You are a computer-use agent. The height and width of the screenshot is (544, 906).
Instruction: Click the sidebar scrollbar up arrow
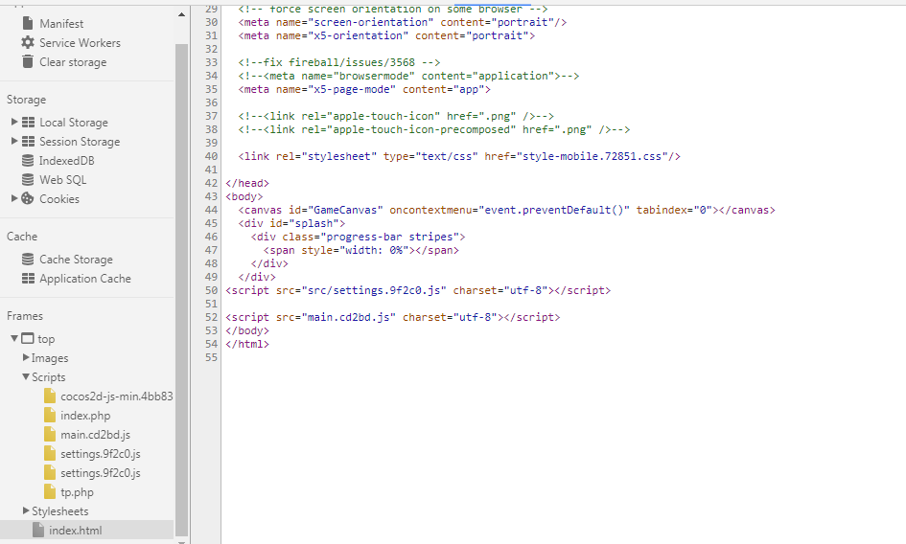pyautogui.click(x=181, y=14)
